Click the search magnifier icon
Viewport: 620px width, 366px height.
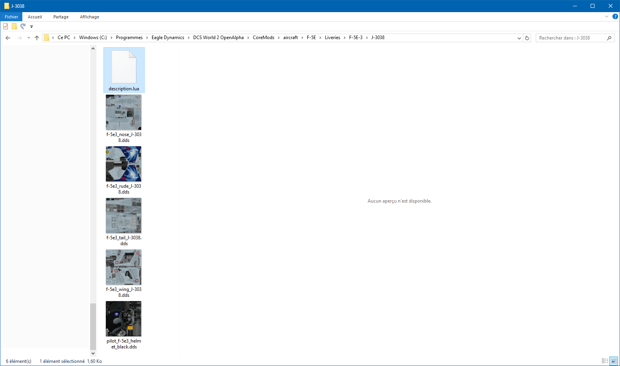point(609,38)
